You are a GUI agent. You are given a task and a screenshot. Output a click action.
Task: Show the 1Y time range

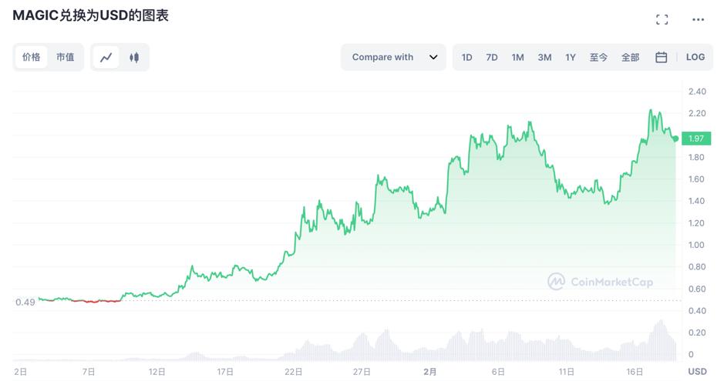point(571,57)
